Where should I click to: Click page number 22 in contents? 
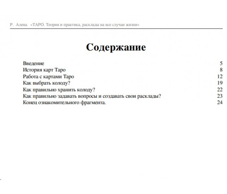tap(220, 90)
